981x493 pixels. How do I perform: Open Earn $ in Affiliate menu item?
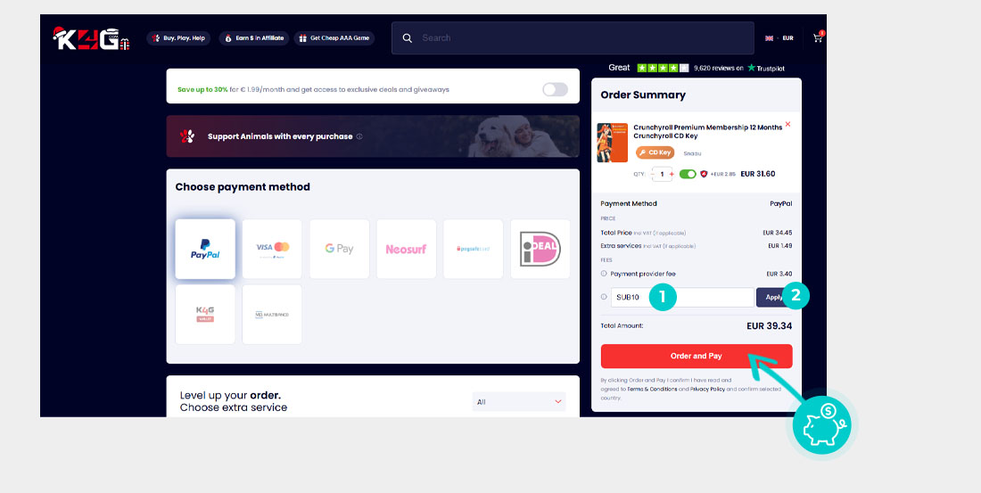click(254, 38)
